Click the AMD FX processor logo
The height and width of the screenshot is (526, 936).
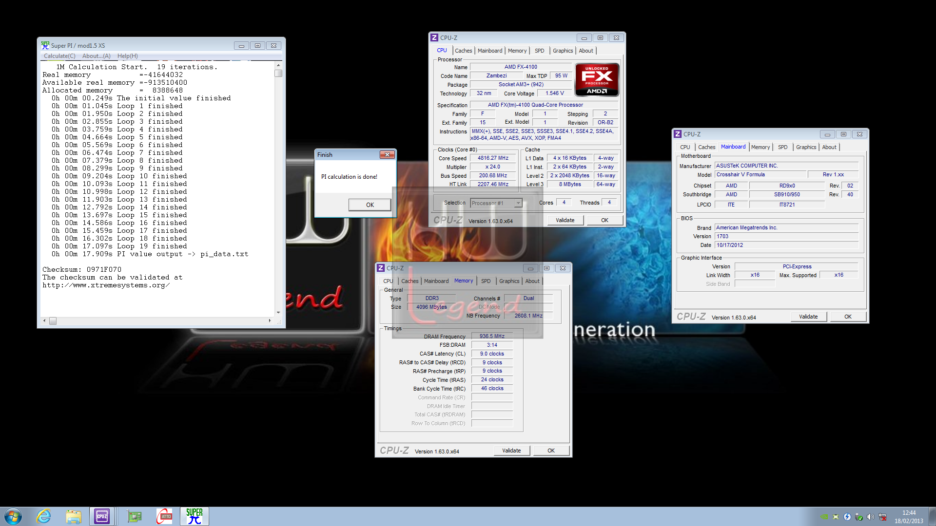[597, 79]
